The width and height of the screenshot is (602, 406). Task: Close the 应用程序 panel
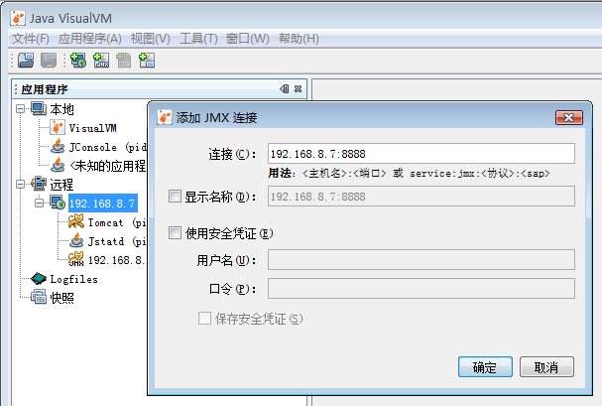(298, 89)
